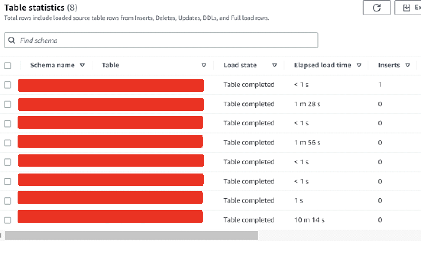This screenshot has height=253, width=434.
Task: Check the row with 1 s load time
Action: [x=7, y=201]
